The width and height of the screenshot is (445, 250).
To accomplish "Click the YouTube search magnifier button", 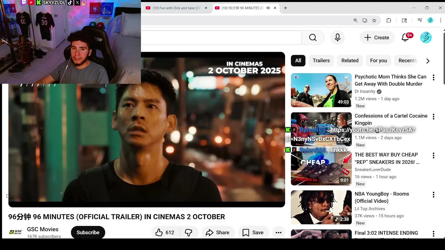I will pos(313,37).
